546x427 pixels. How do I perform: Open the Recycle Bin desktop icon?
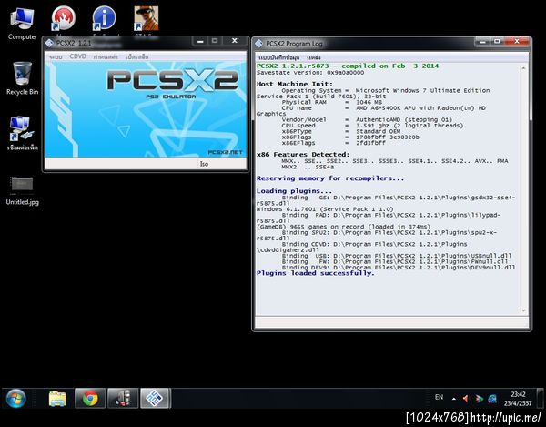tap(22, 78)
